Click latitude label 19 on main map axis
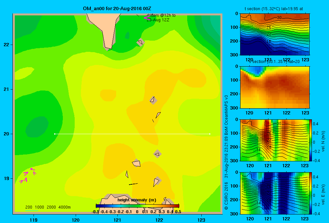Image resolution: width=329 pixels, height=223 pixels. click(x=6, y=178)
